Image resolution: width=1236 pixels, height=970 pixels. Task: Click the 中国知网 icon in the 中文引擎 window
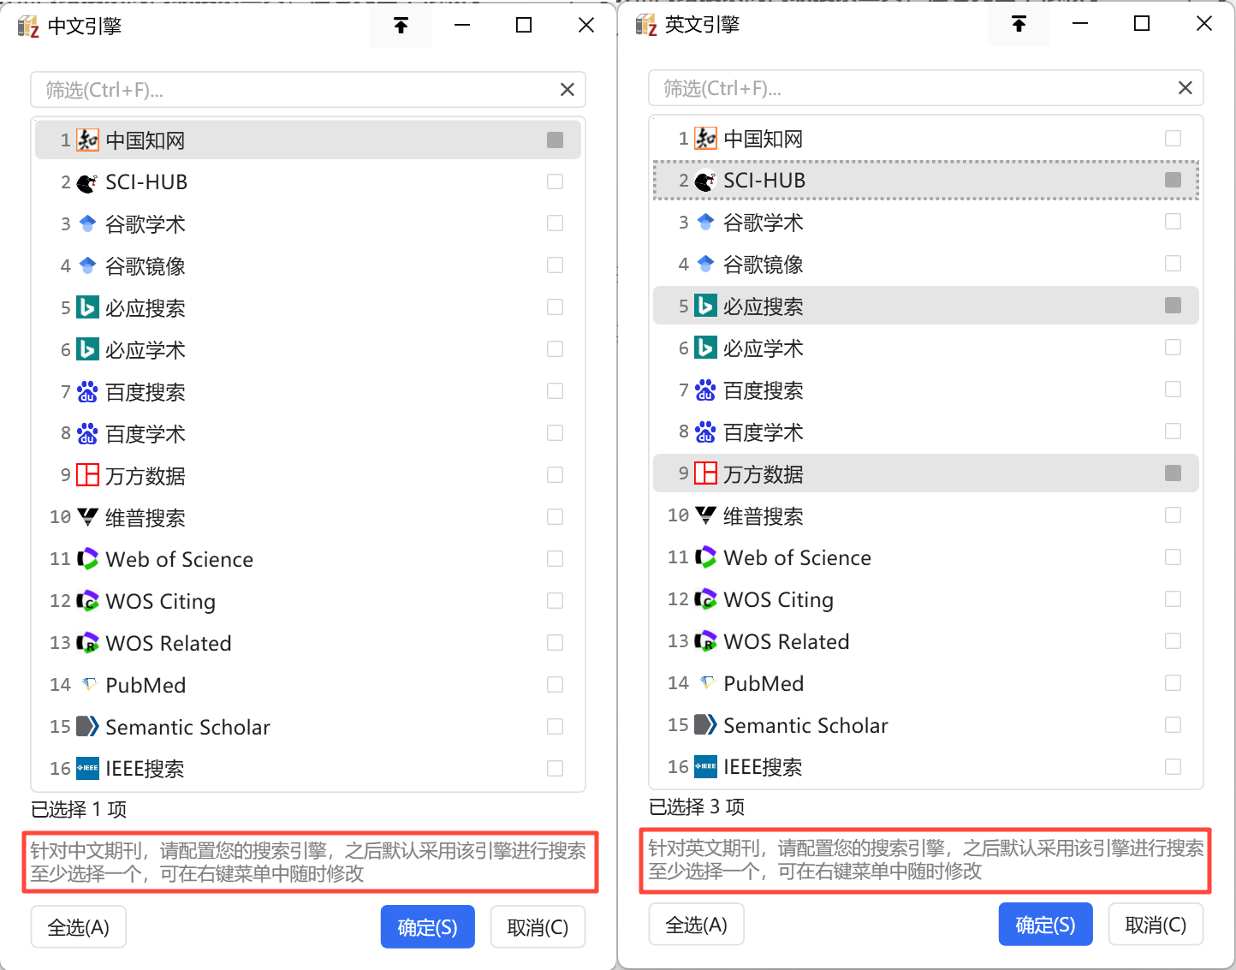[x=87, y=140]
